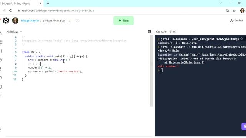
Task: Click 'at Main.main(Main.java:9)' in console
Action: pos(184,62)
